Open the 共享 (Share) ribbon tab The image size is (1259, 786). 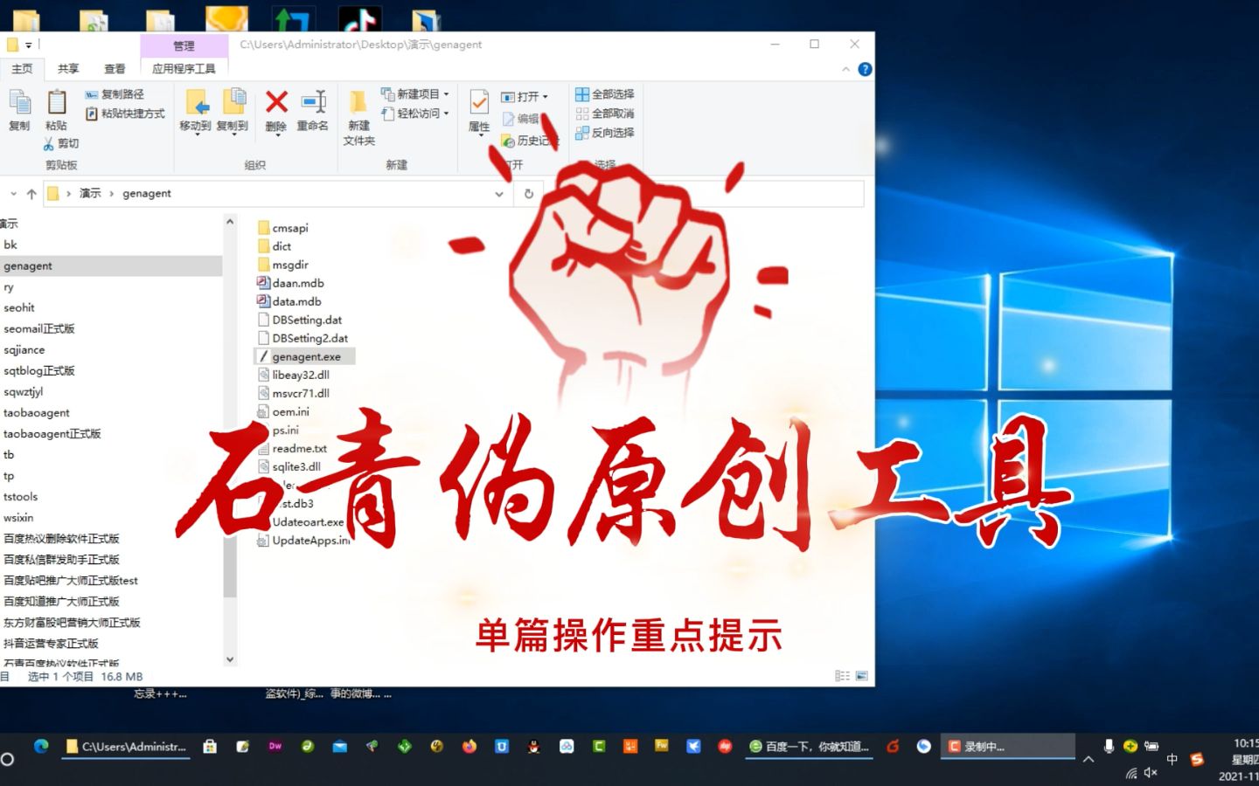[x=67, y=68]
